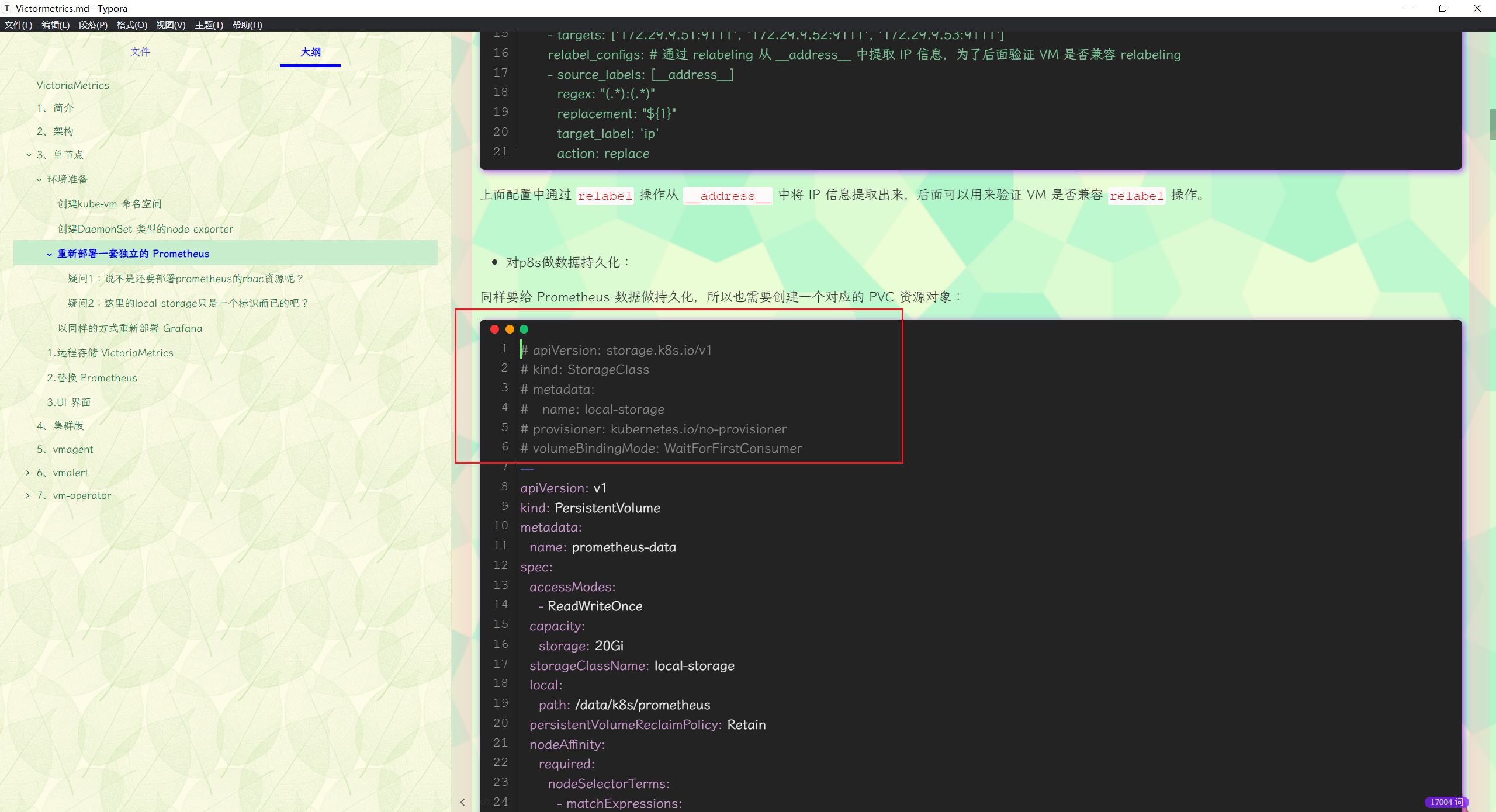Viewport: 1496px width, 812px height.
Task: Click code line '- source_labels: [__address__]'
Action: tap(640, 75)
